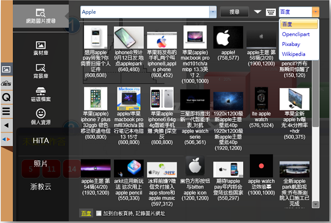
Task: Click the results scrollbar down arrow
Action: pos(315,204)
